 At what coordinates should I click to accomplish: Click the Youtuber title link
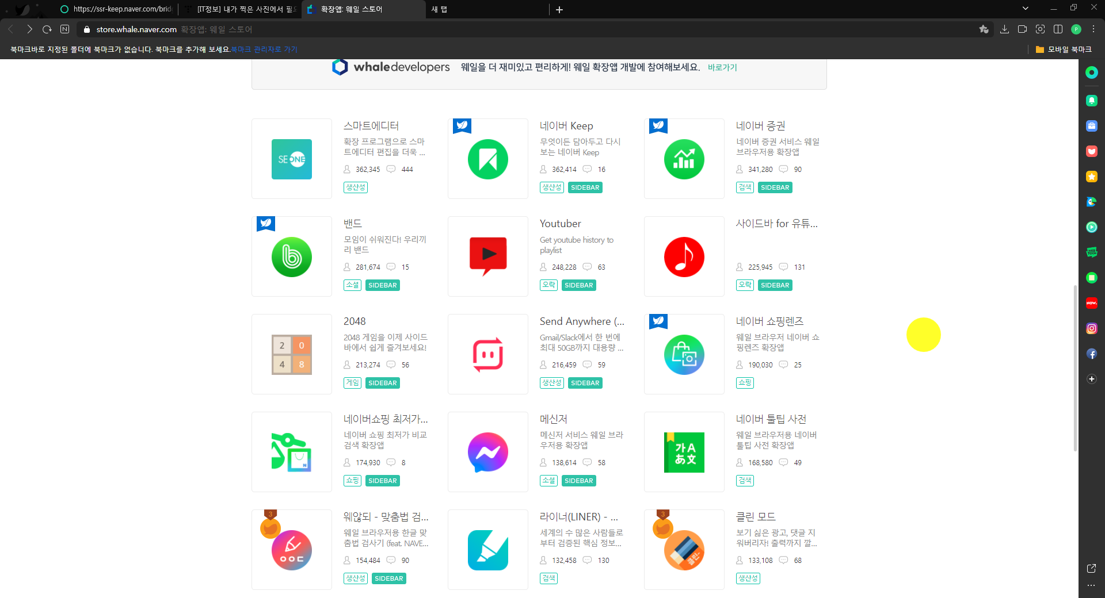click(x=560, y=224)
